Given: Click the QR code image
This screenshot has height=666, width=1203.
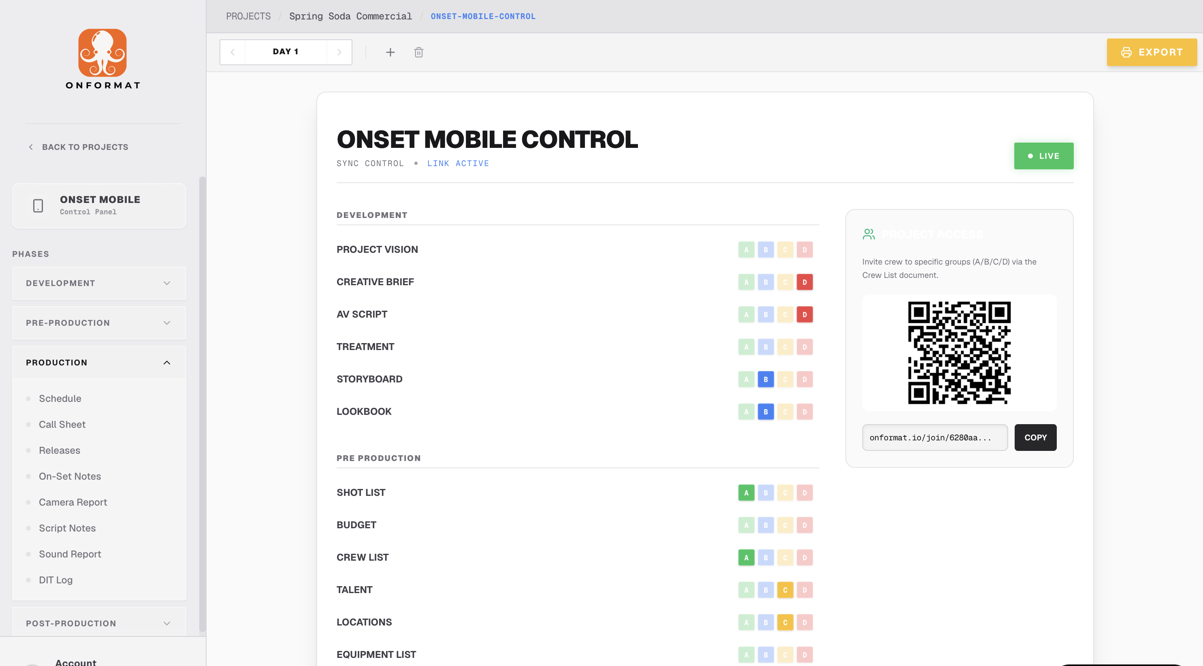Looking at the screenshot, I should (959, 352).
